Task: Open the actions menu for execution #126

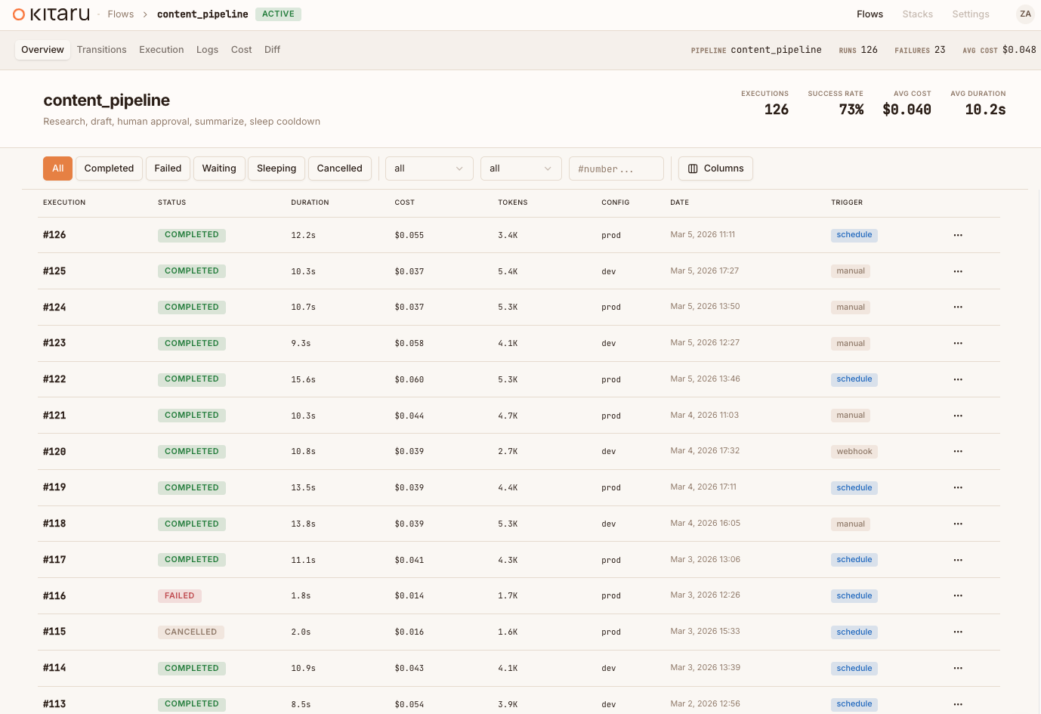Action: pyautogui.click(x=957, y=235)
